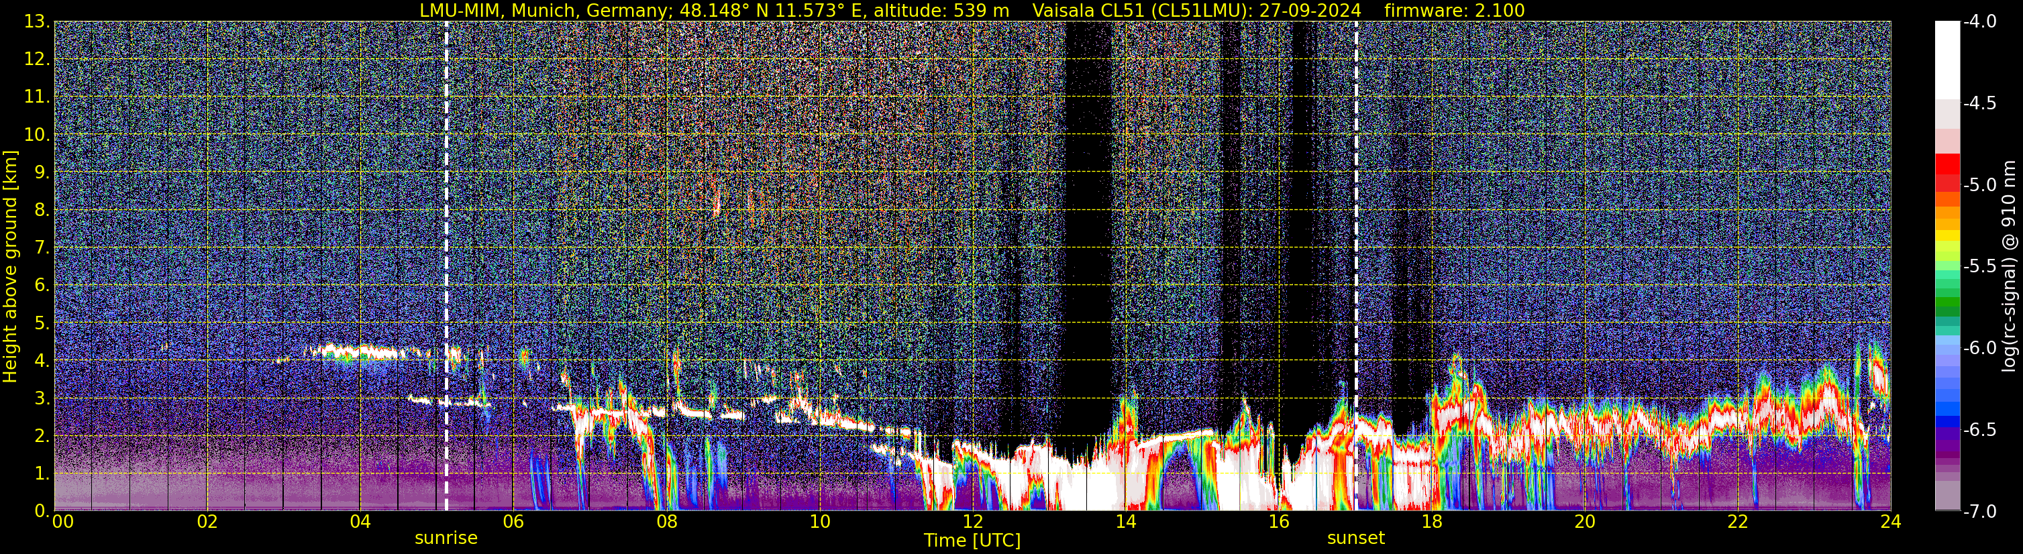
Task: Click height axis tick label '1.'
Action: (x=41, y=473)
